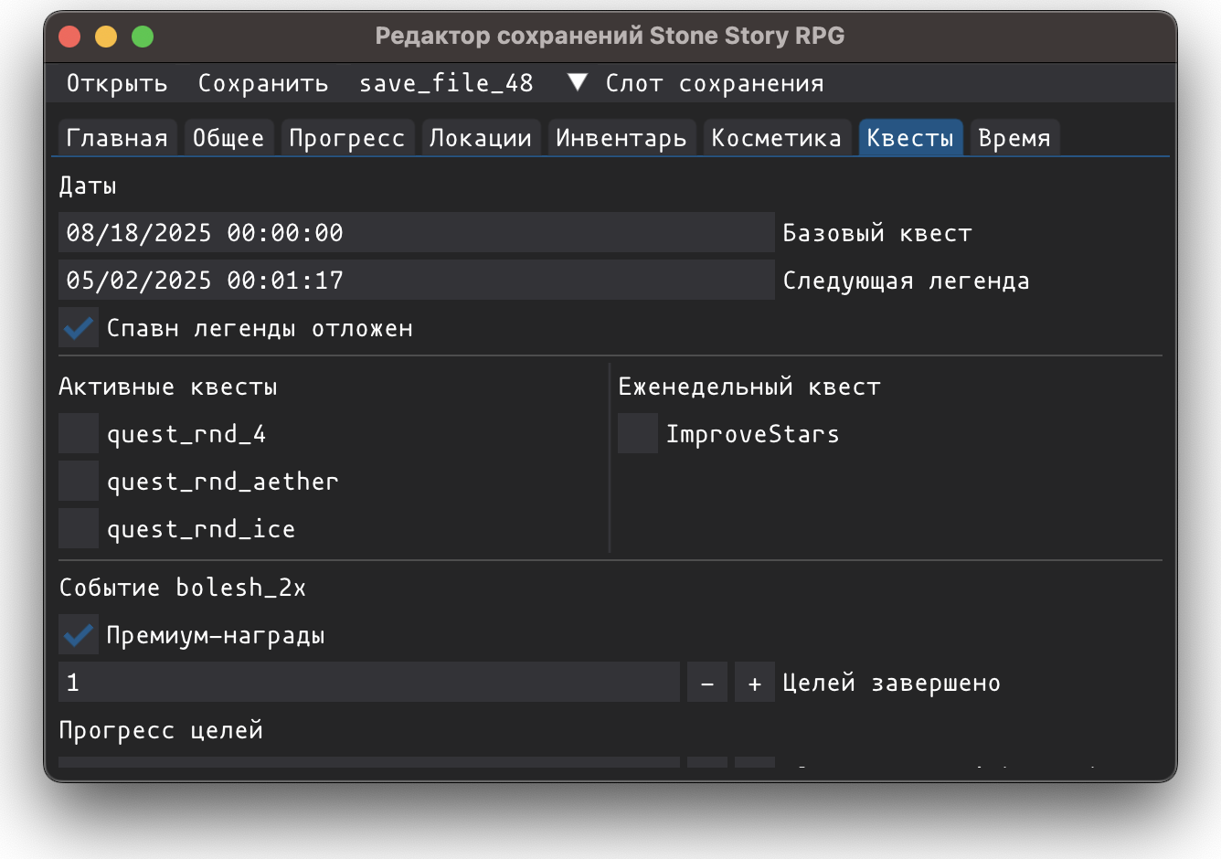
Task: Switch to the Главная tab
Action: [x=117, y=138]
